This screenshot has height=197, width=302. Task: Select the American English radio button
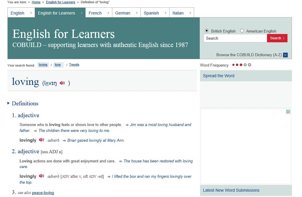pos(242,31)
